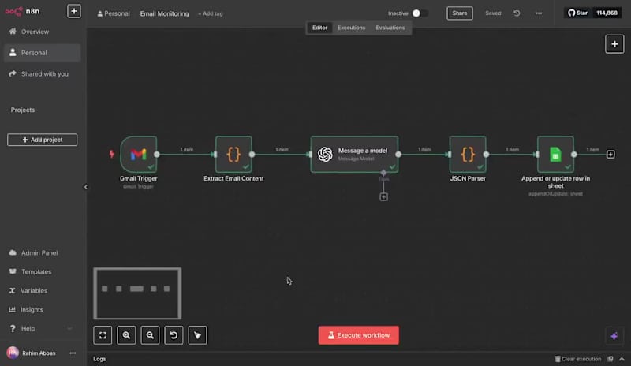This screenshot has height=366, width=631.
Task: Expand the Help menu arrow
Action: pyautogui.click(x=69, y=329)
